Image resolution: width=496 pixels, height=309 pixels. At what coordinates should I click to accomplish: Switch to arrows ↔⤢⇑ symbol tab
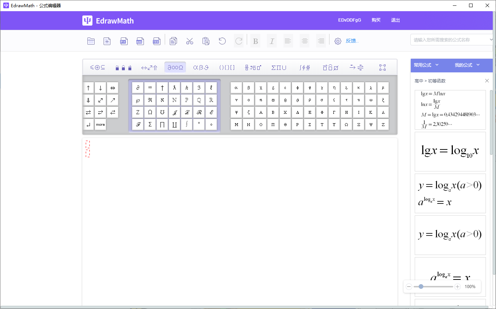tap(149, 67)
